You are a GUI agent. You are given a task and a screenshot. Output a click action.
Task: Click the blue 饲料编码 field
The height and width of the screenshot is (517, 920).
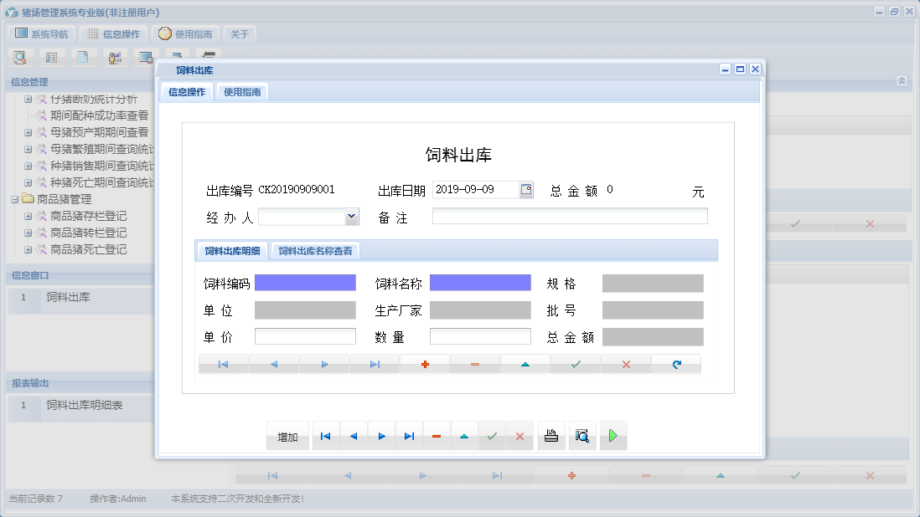[x=305, y=283]
